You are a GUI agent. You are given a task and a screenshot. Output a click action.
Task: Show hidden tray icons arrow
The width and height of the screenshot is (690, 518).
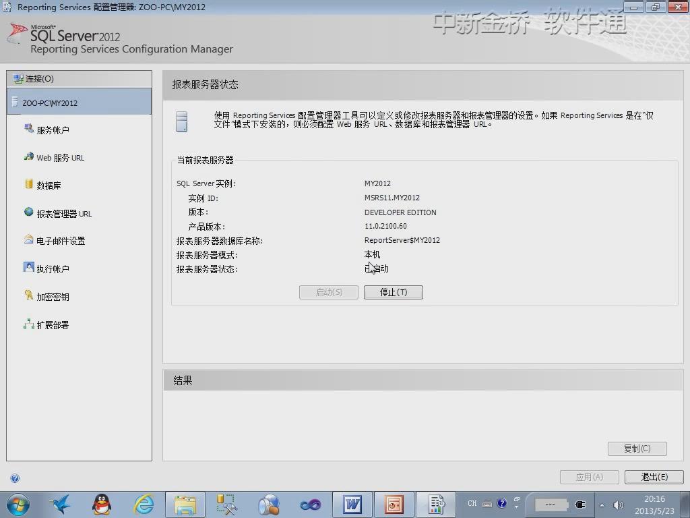[602, 505]
